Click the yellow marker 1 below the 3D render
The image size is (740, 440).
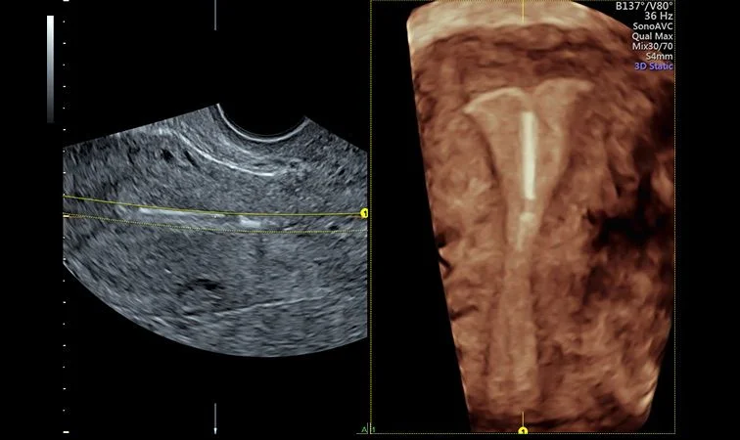[x=523, y=431]
